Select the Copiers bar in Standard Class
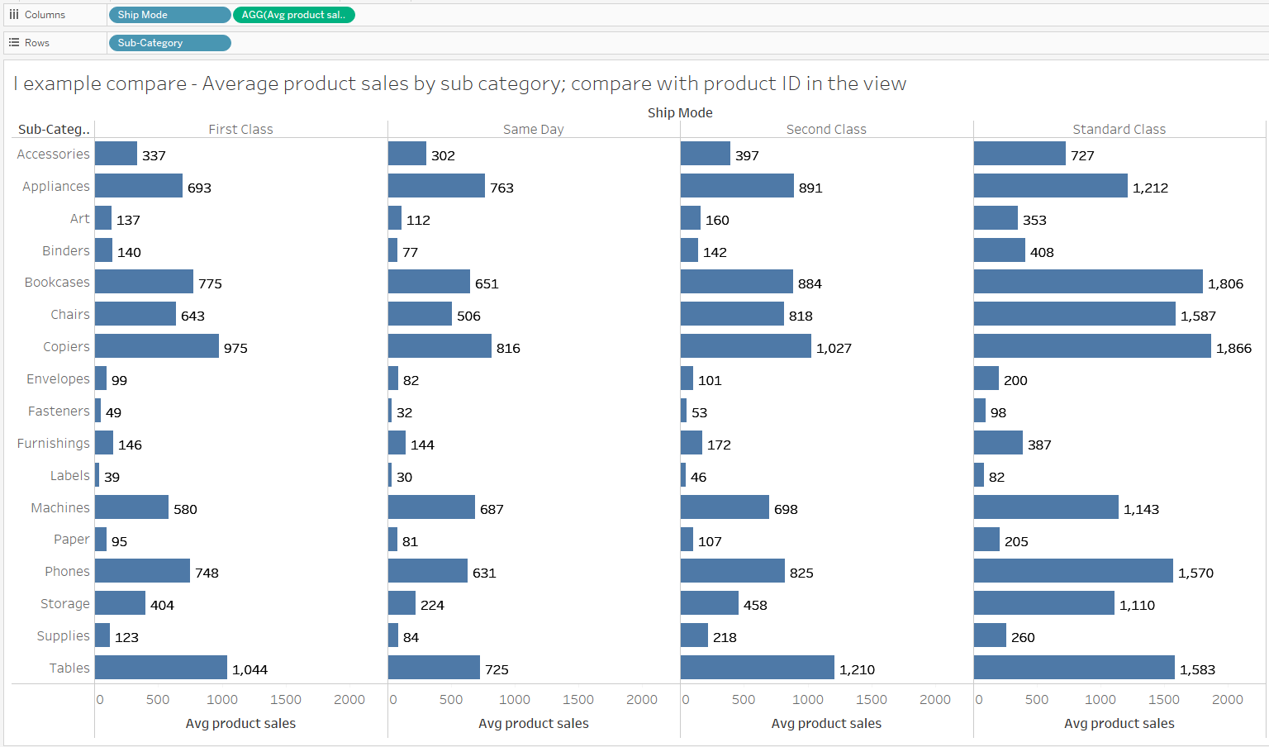The width and height of the screenshot is (1269, 747). [x=1092, y=346]
